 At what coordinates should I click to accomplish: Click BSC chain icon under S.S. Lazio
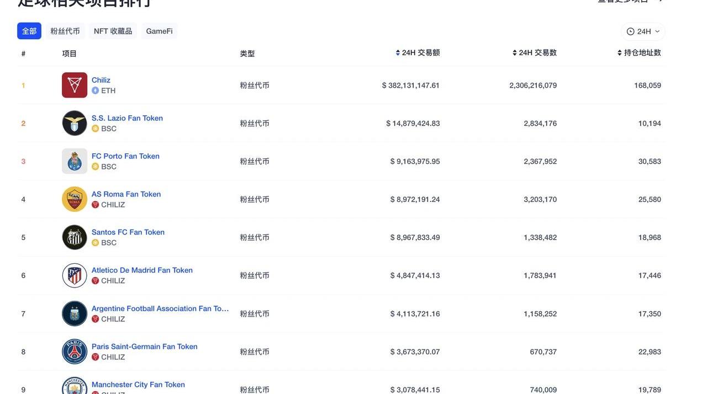(x=95, y=129)
